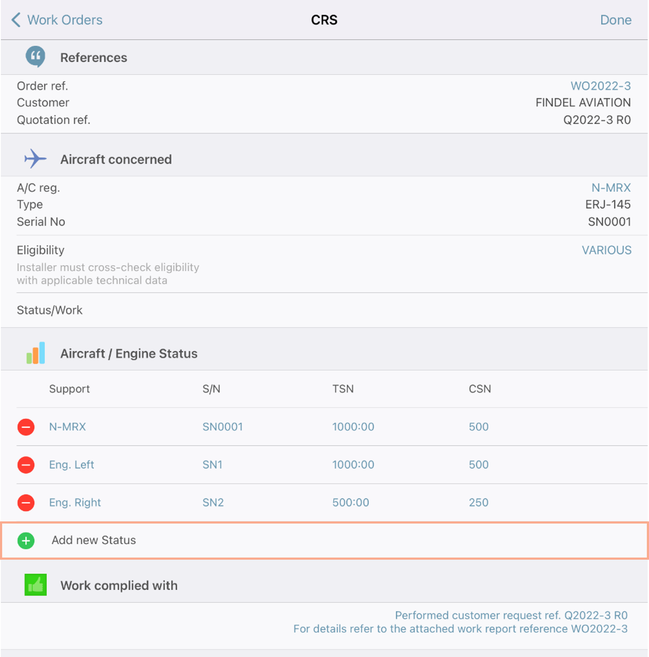Click the airplane icon beside Aircraft concerned
Image resolution: width=649 pixels, height=657 pixels.
(35, 159)
